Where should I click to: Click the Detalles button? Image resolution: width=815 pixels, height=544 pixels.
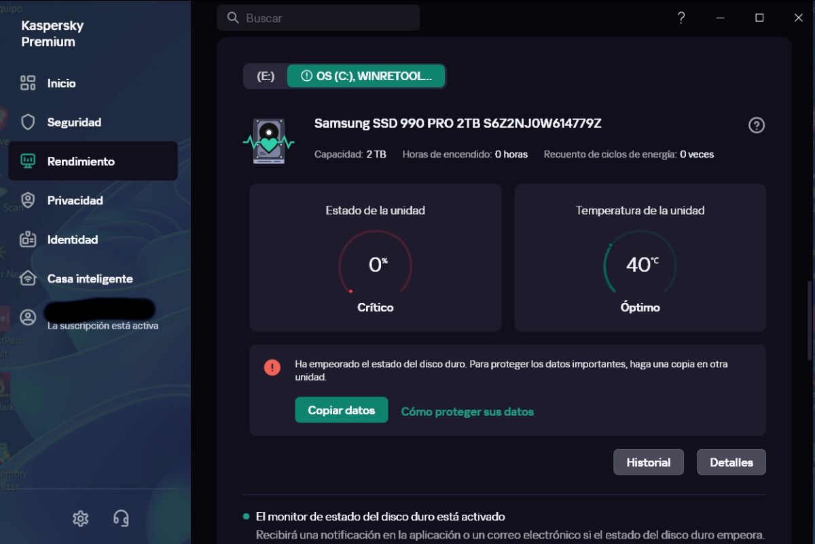coord(731,462)
